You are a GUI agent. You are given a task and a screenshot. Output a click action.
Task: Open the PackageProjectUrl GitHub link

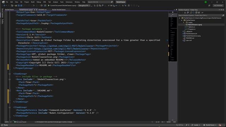pyautogui.click(x=66, y=46)
